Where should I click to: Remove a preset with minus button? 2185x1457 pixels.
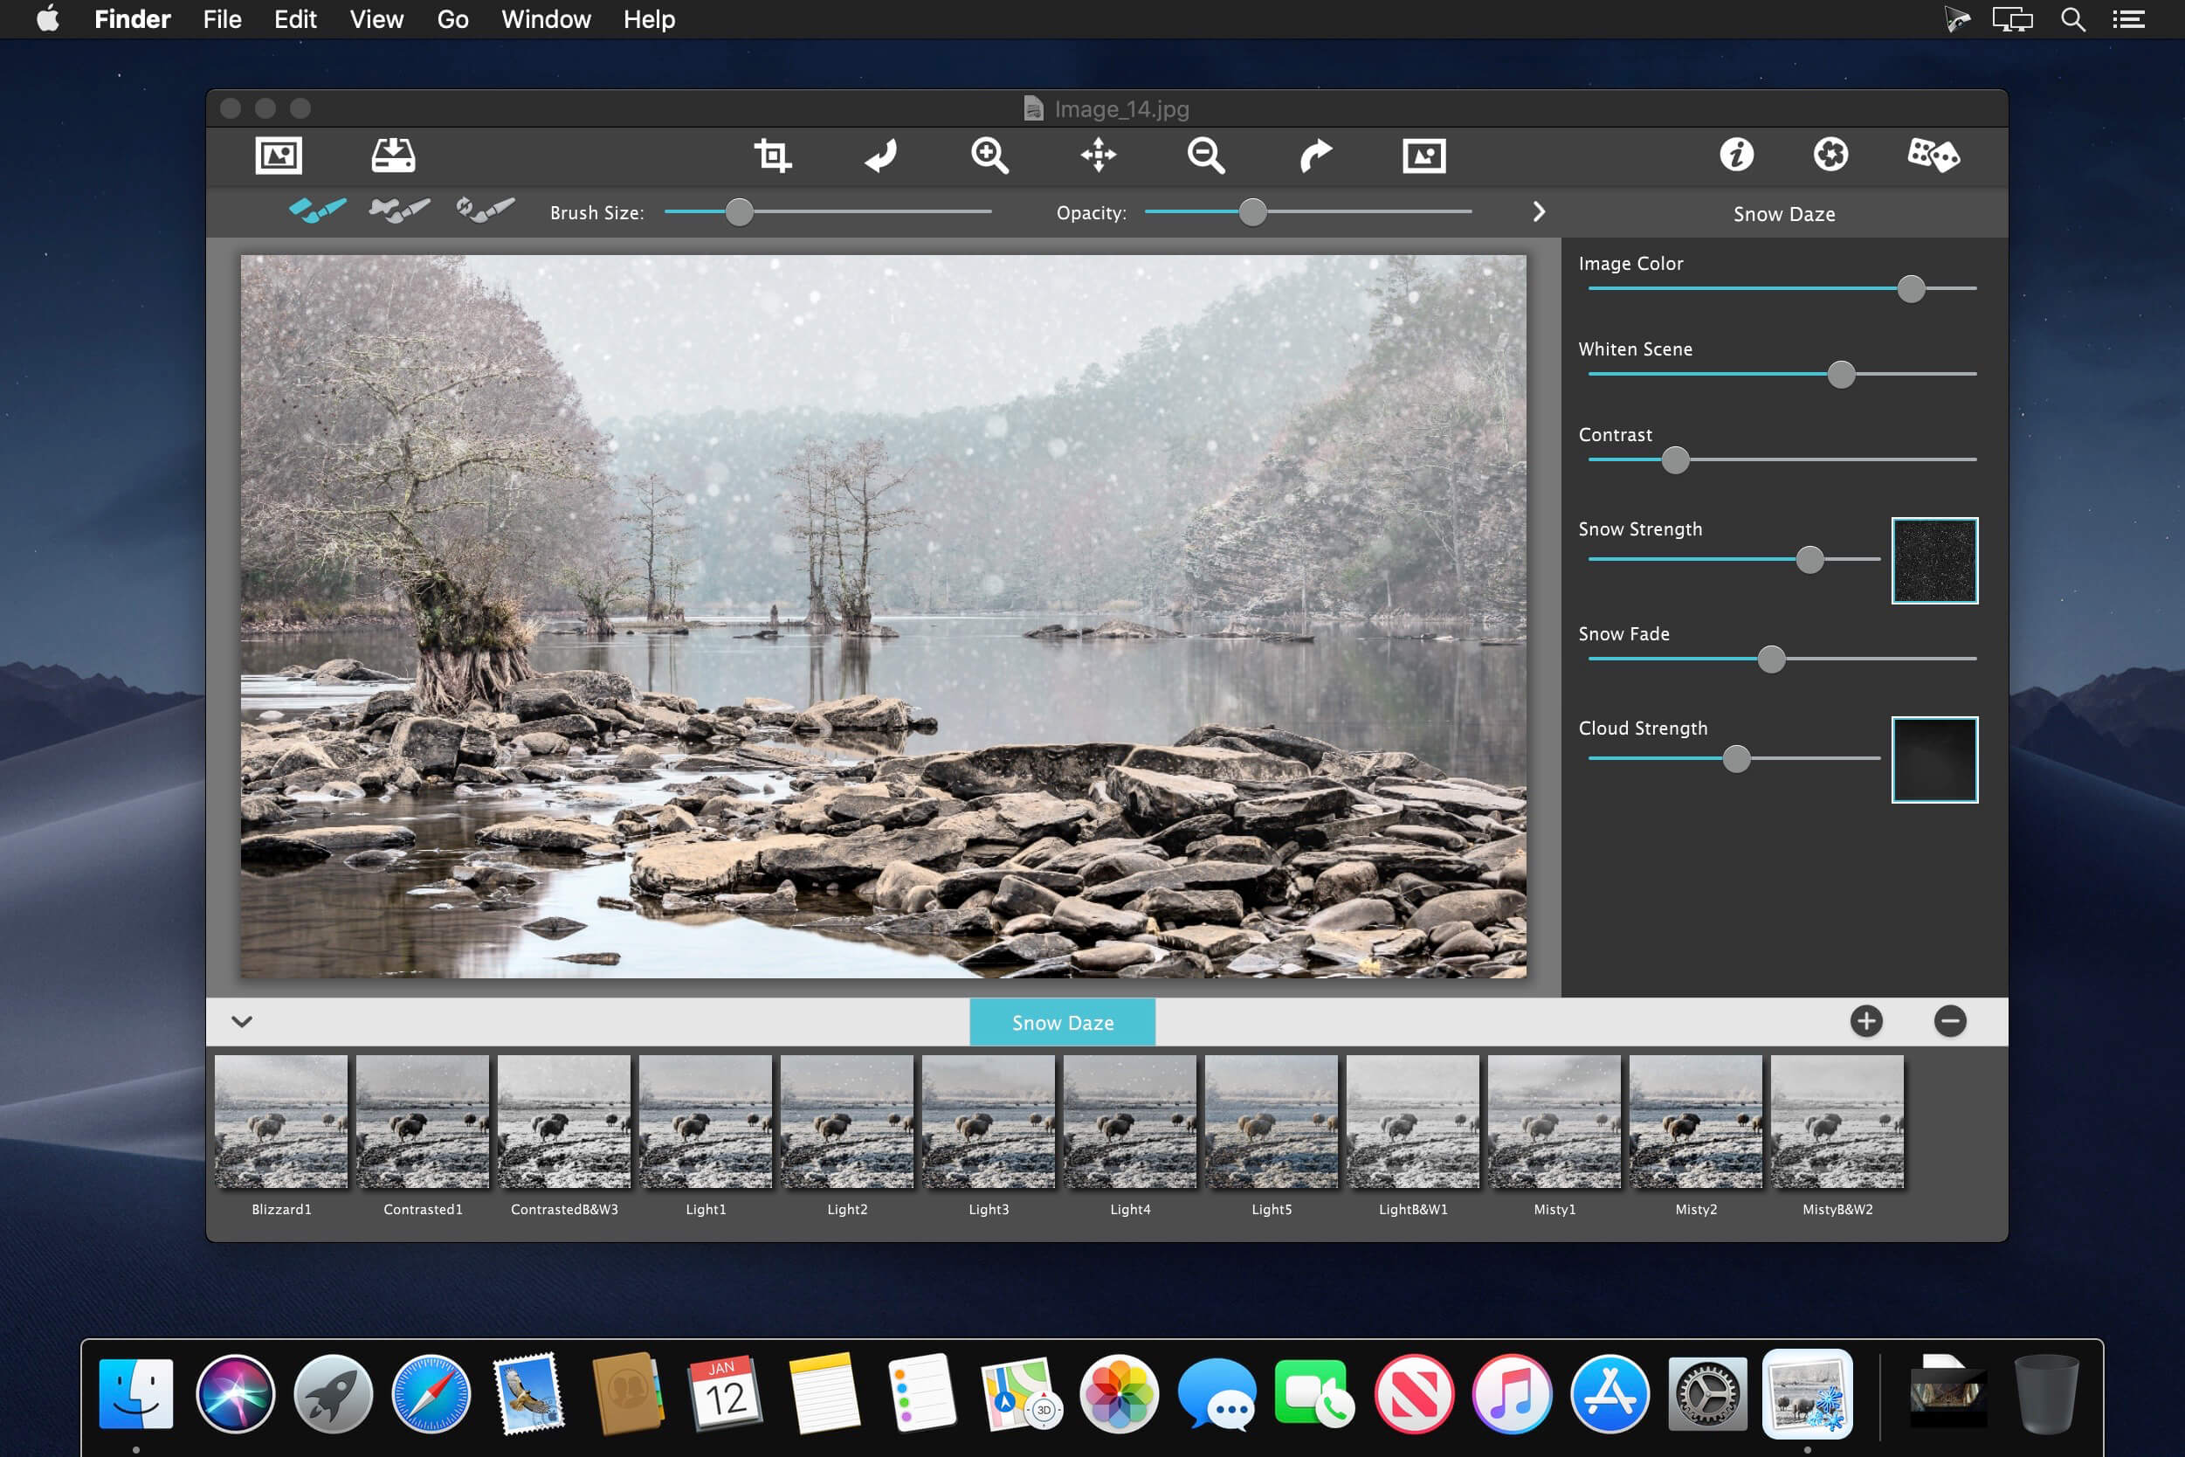pyautogui.click(x=1950, y=1021)
